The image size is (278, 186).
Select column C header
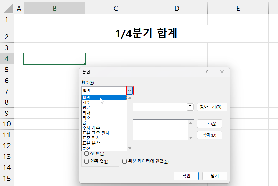click(x=116, y=9)
